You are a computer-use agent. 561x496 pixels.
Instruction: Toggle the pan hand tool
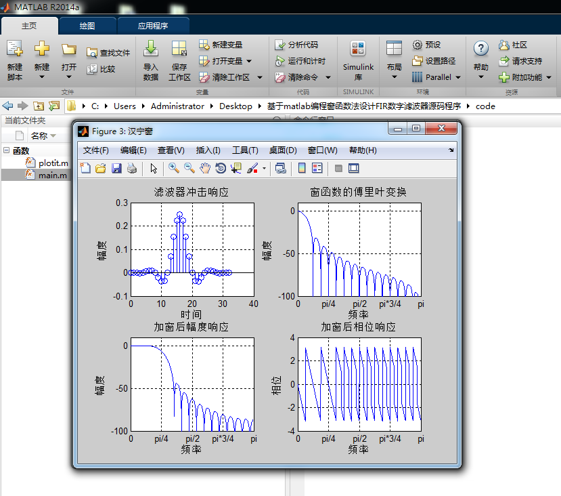tap(205, 168)
